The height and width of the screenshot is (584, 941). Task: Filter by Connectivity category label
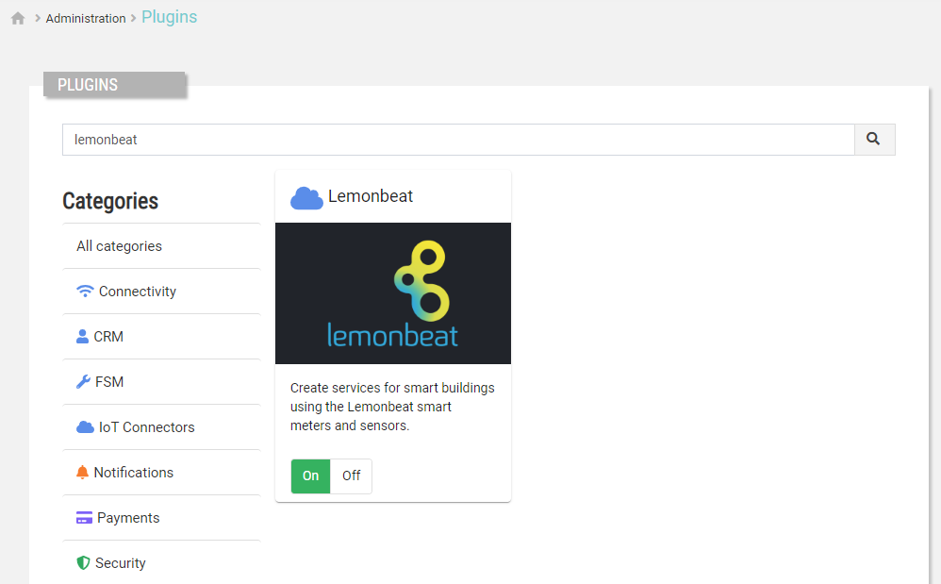pyautogui.click(x=138, y=292)
